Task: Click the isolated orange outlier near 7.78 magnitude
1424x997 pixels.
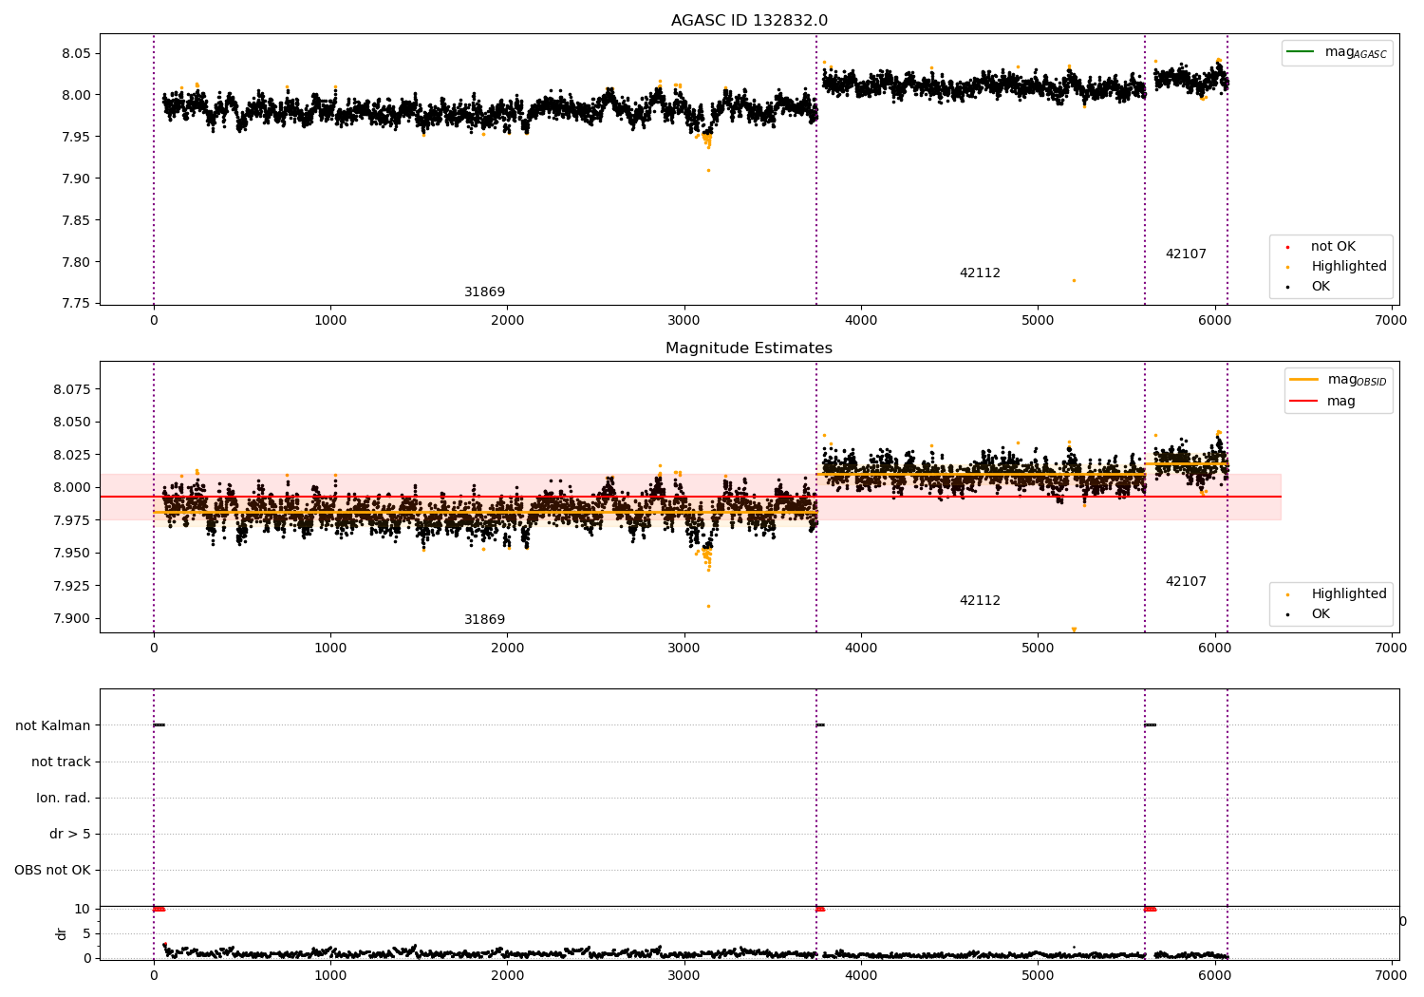Action: pyautogui.click(x=1074, y=280)
